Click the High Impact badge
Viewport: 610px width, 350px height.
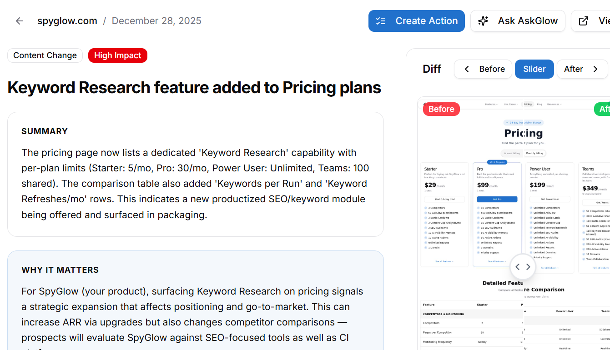[117, 55]
